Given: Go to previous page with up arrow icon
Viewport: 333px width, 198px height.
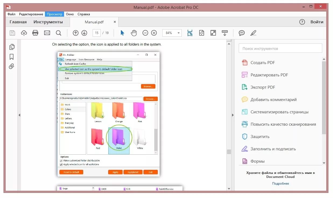Looking at the screenshot, I should (76, 33).
